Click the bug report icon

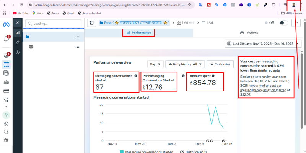point(6,140)
